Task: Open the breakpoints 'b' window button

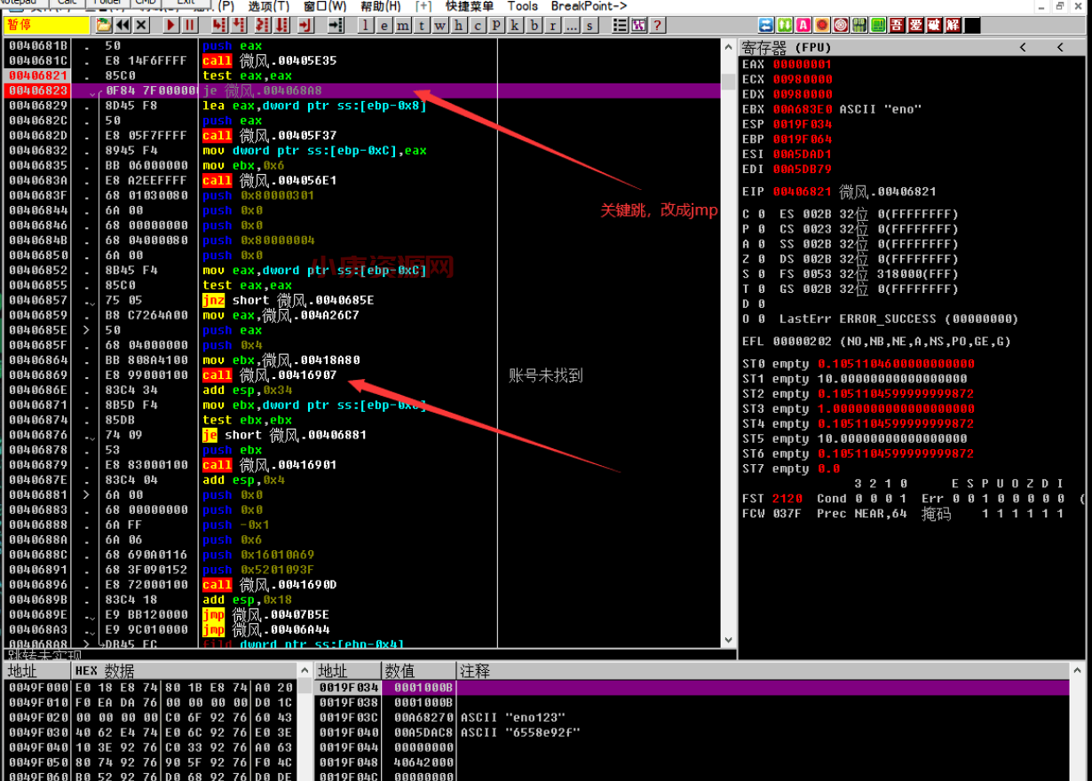Action: tap(534, 26)
